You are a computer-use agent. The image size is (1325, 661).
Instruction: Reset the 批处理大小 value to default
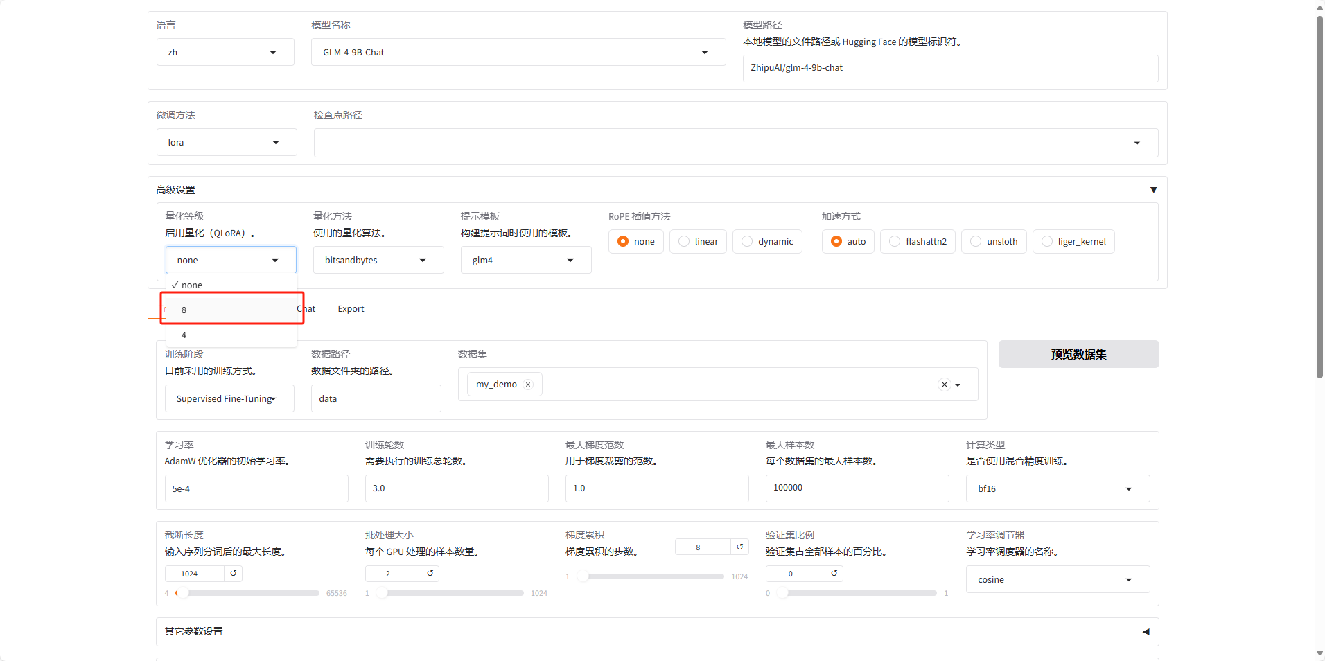point(430,574)
